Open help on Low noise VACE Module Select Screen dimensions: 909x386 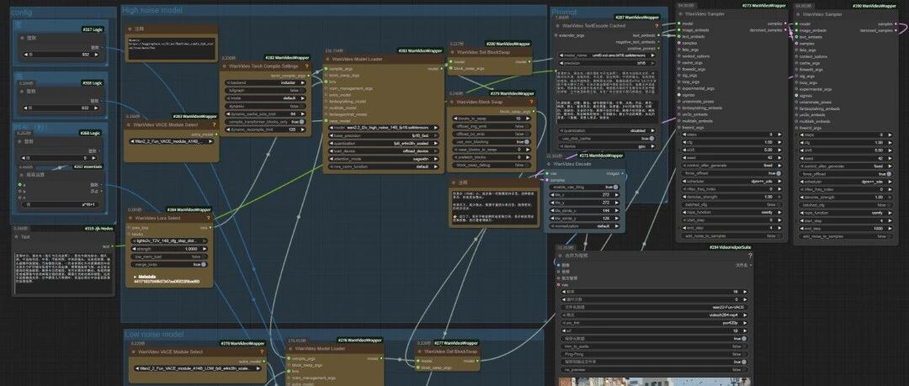point(262,352)
